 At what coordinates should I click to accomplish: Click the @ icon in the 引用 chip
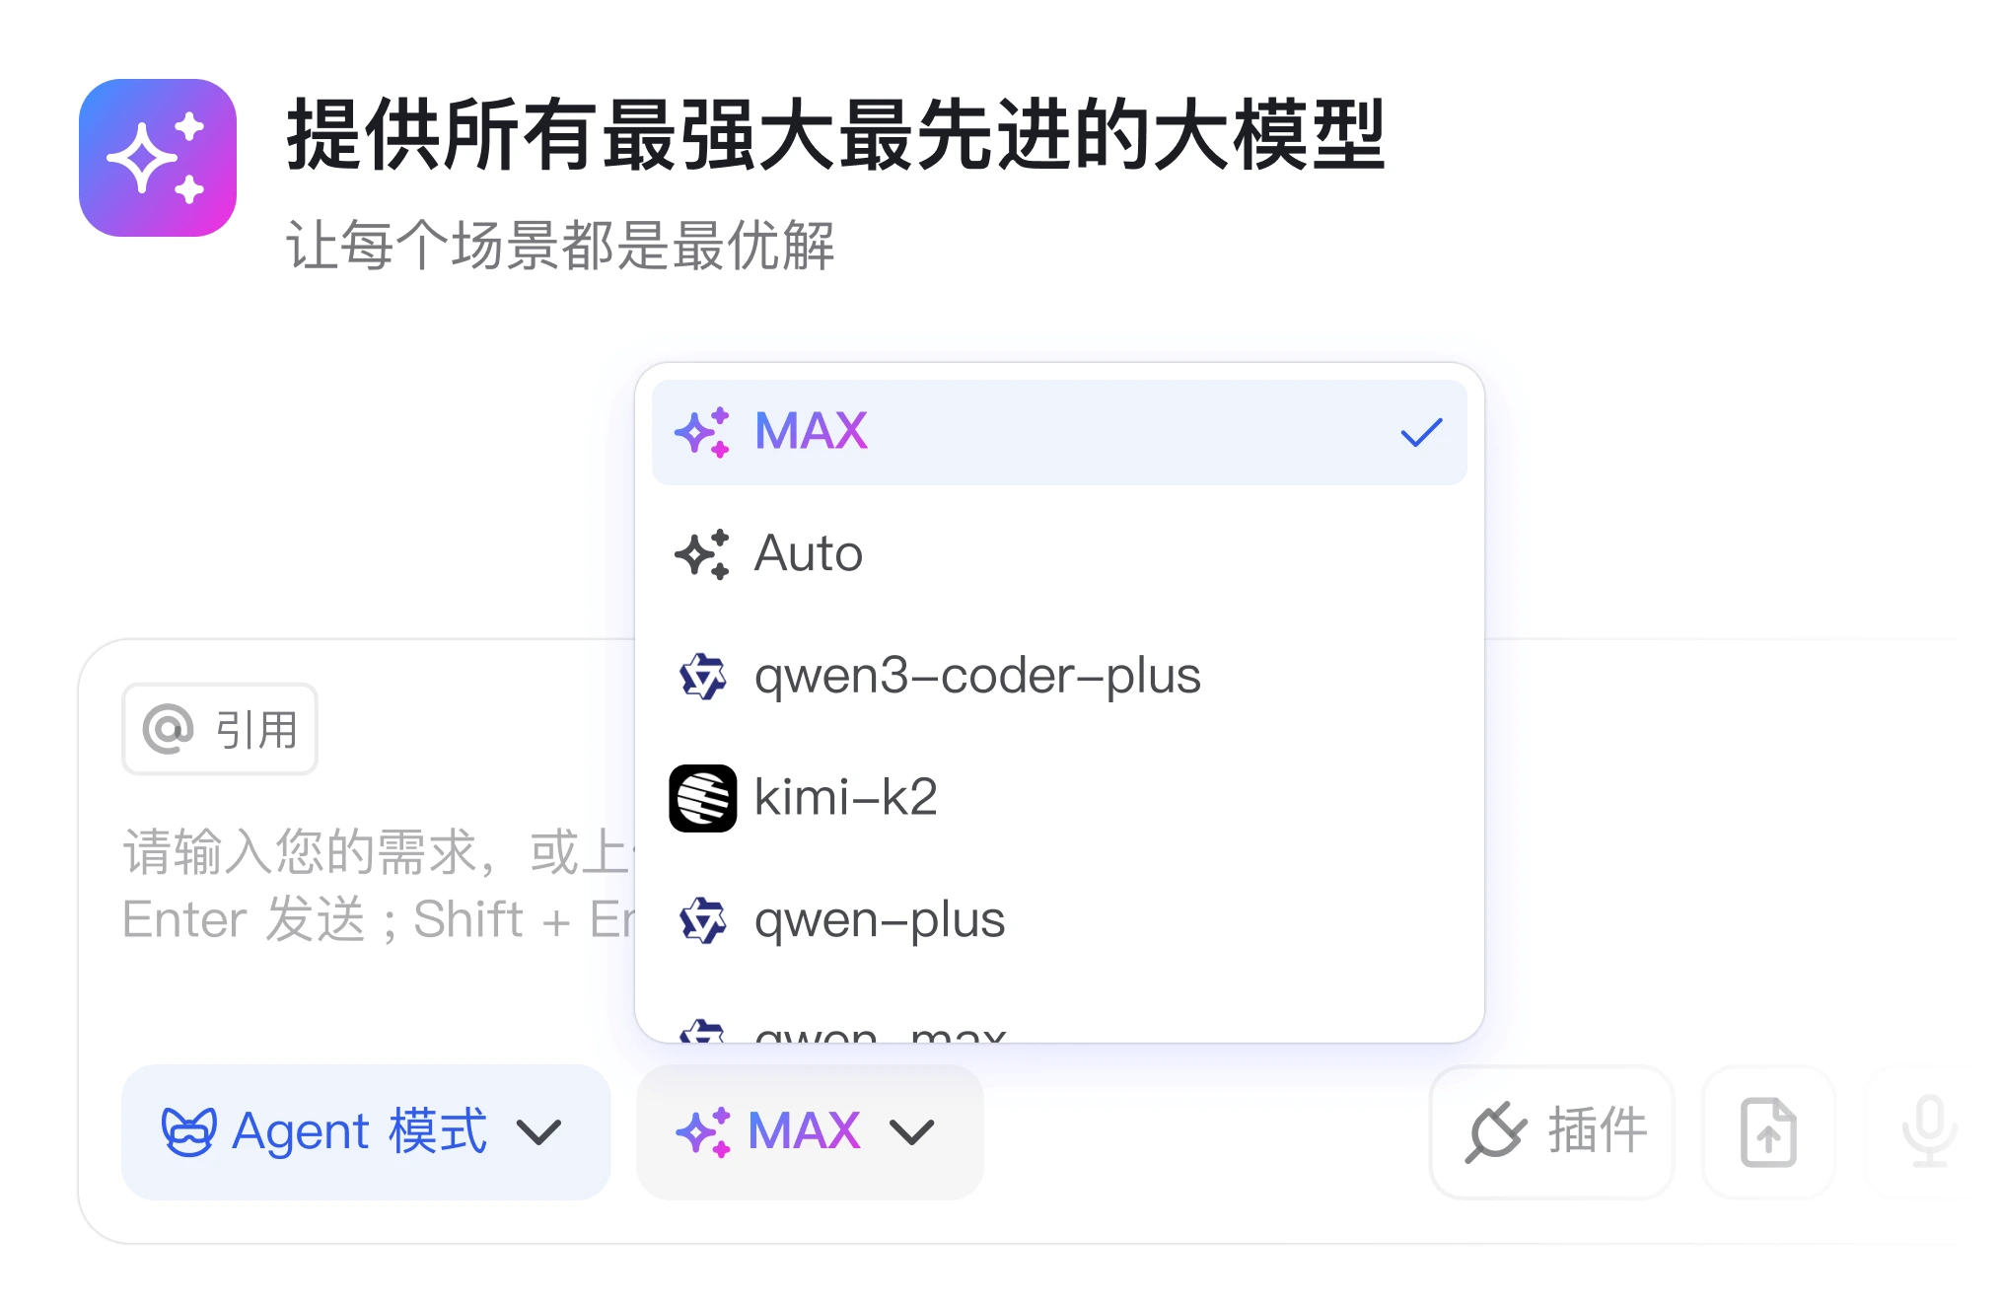pyautogui.click(x=169, y=729)
